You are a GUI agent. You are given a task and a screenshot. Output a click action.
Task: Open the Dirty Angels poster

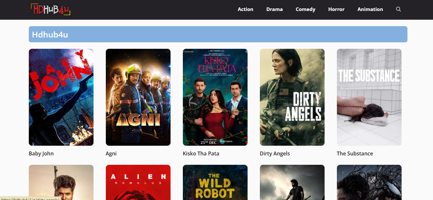pyautogui.click(x=292, y=97)
